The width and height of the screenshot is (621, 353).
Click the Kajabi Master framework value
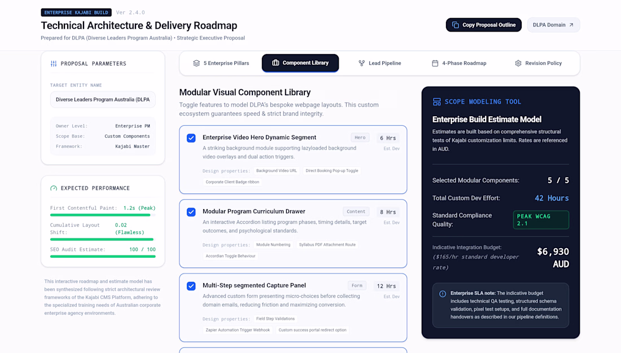tap(132, 147)
